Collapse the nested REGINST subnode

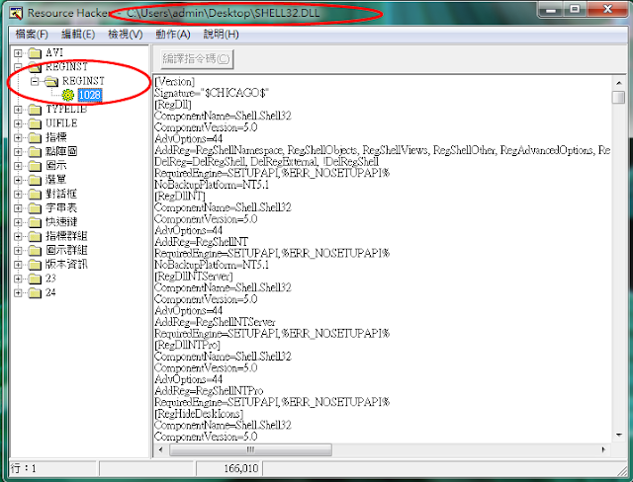(x=35, y=81)
